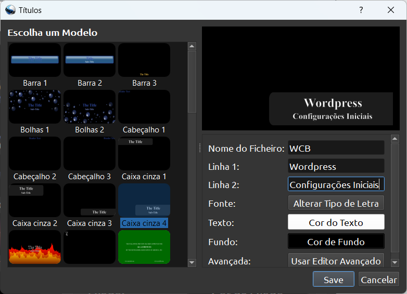Image resolution: width=407 pixels, height=294 pixels.
Task: Pick the Caixa cinza 1 template
Action: pyautogui.click(x=144, y=154)
